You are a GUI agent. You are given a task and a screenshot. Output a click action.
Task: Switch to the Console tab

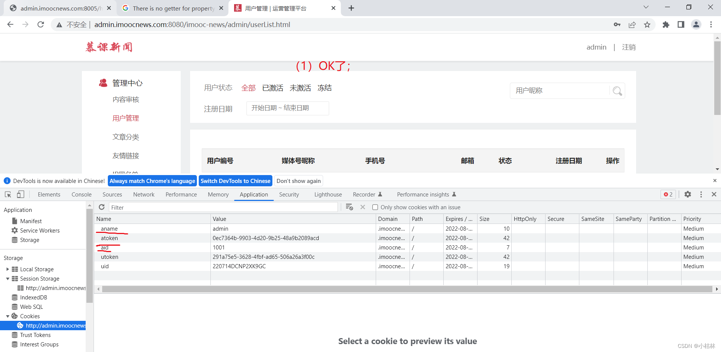click(81, 194)
